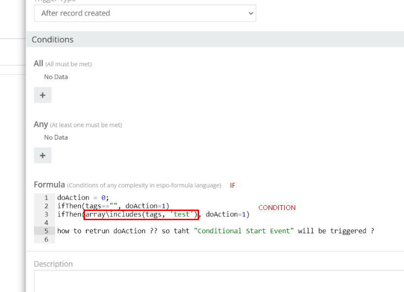404x292 pixels.
Task: Open the 'After record created' trigger dropdown
Action: click(144, 13)
